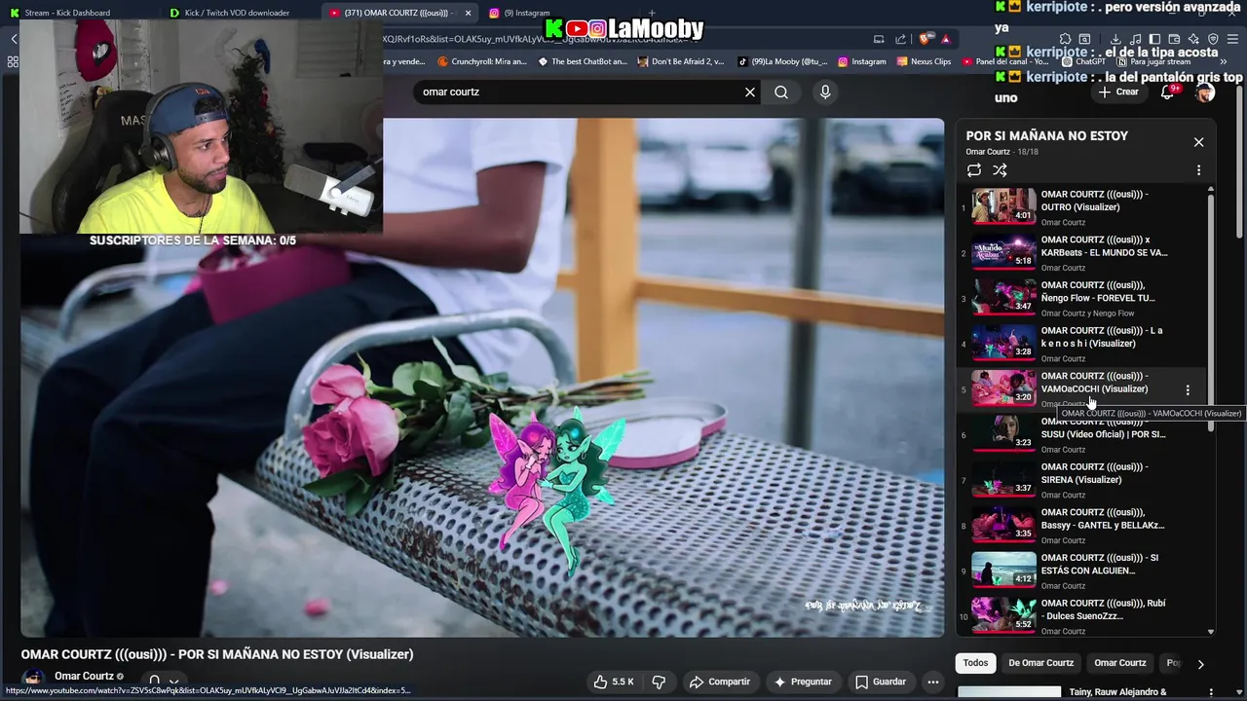Click the share page icon in address bar
This screenshot has width=1247, height=701.
point(901,39)
